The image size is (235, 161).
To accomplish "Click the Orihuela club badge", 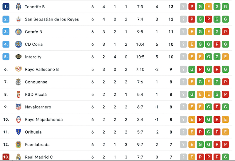I will point(19,132).
